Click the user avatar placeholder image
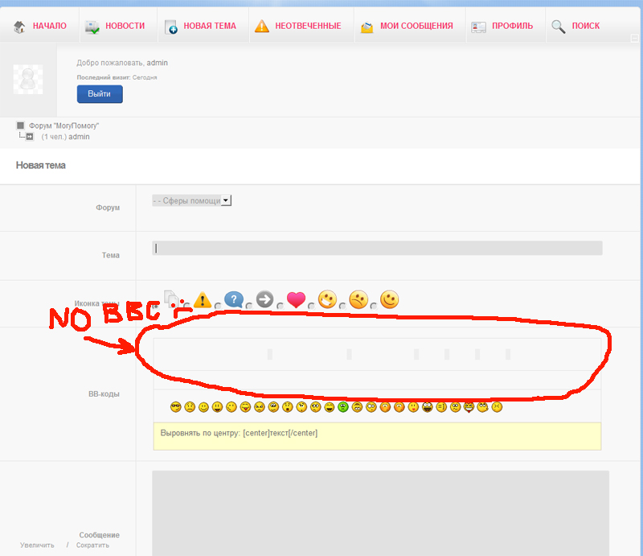This screenshot has height=556, width=643. [x=28, y=79]
